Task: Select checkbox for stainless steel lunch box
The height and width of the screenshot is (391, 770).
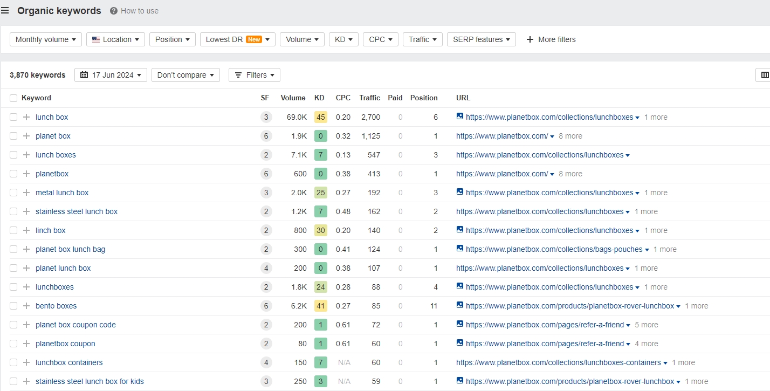Action: click(x=13, y=211)
